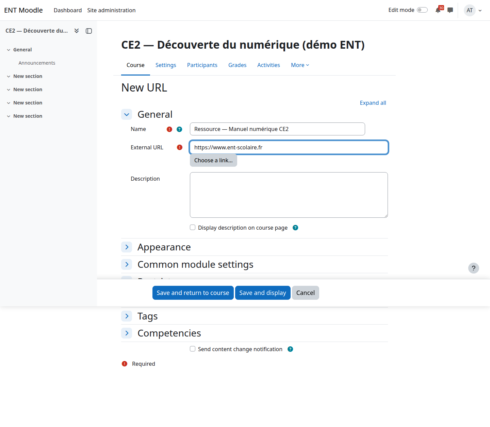Check Display description on course page
Screen dimensions: 490x427
(x=193, y=227)
